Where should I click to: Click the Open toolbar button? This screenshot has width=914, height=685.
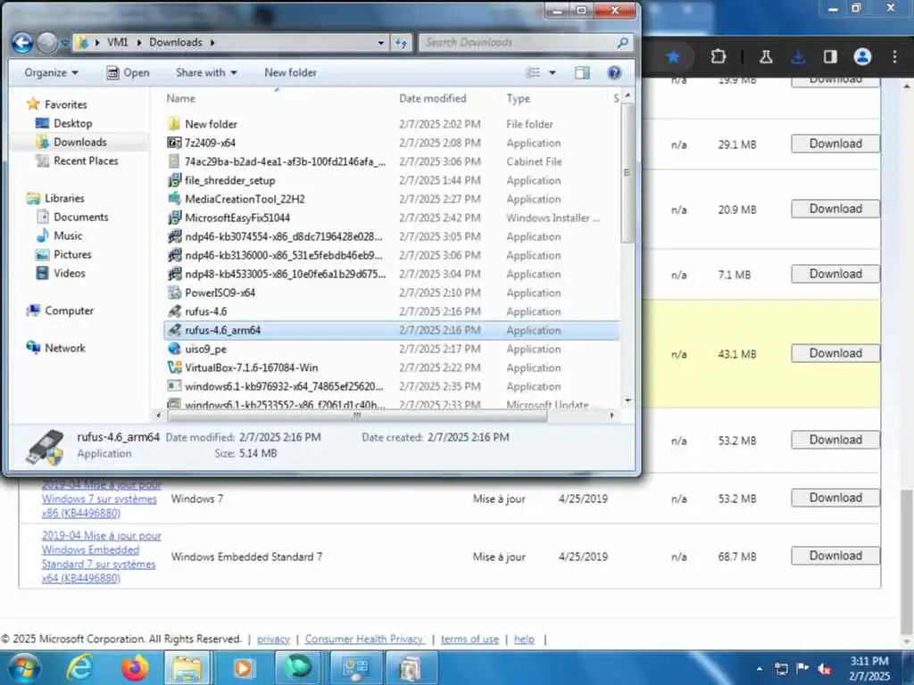click(x=129, y=73)
